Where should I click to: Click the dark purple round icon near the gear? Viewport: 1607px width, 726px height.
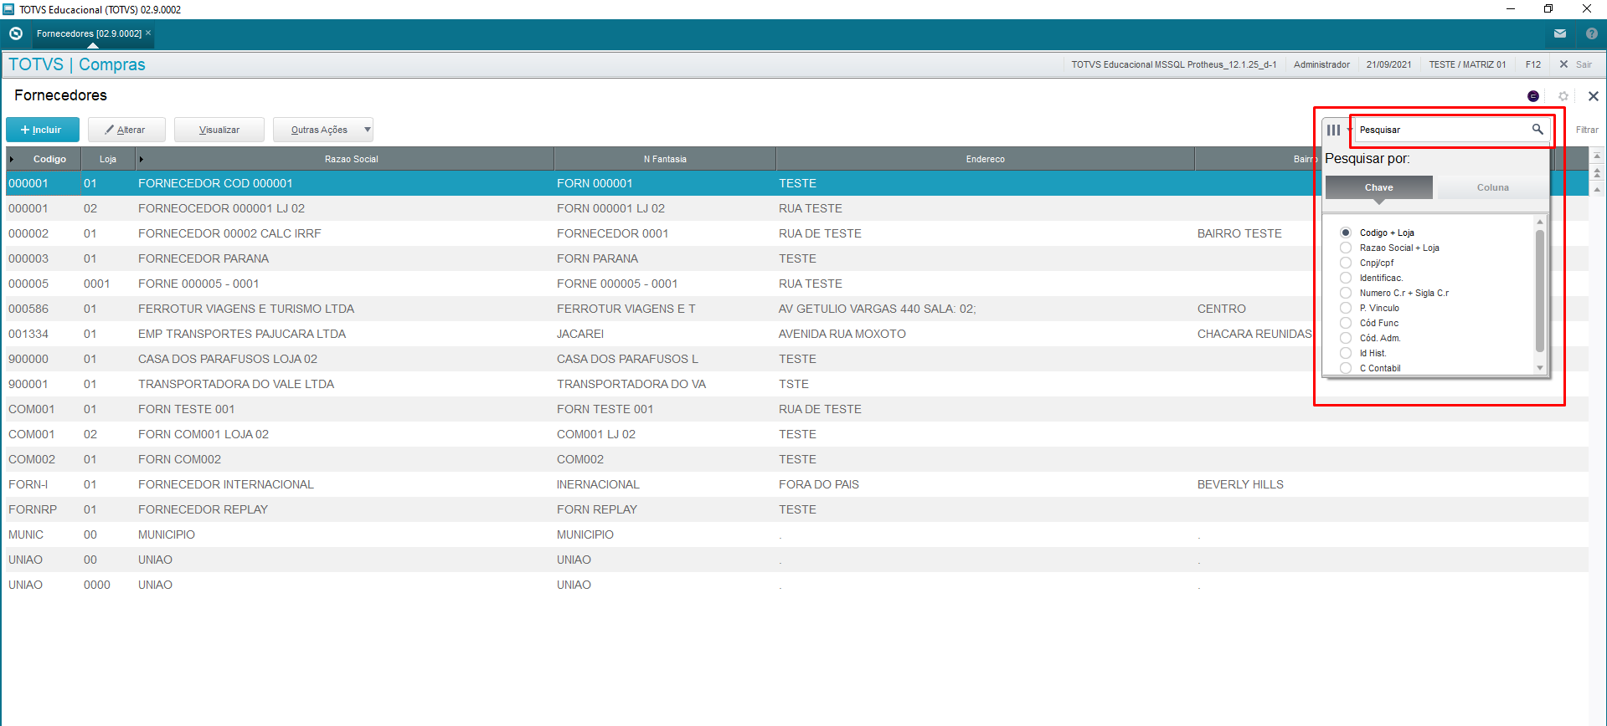(x=1533, y=96)
